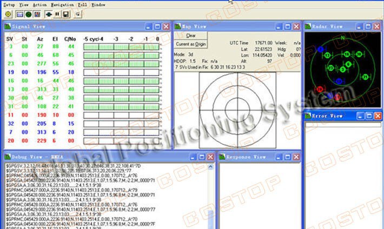Image resolution: width=384 pixels, height=229 pixels.
Task: Open the Setup menu
Action: [x=9, y=4]
